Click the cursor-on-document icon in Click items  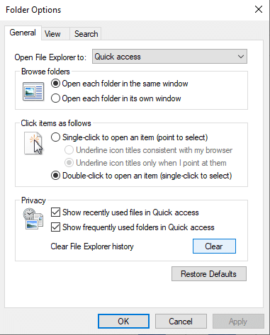tap(33, 143)
